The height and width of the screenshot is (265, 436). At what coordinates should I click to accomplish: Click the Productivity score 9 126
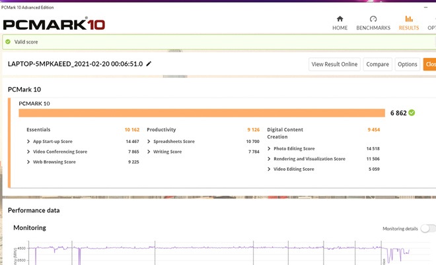253,130
